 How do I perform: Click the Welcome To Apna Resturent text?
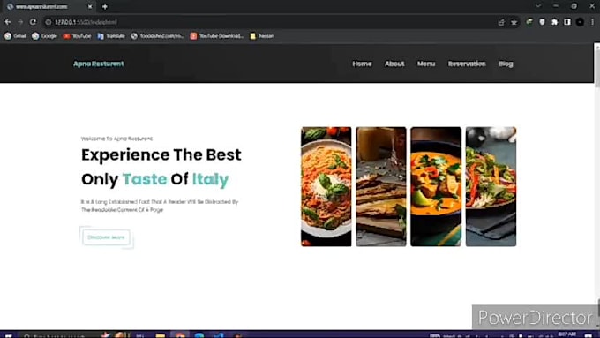click(116, 139)
